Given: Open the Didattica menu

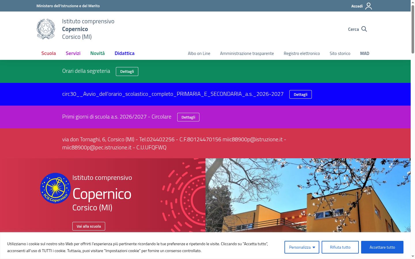Looking at the screenshot, I should 124,53.
